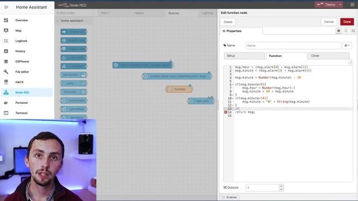Increase the Outputs value with up arrow
The height and width of the screenshot is (201, 358).
[281, 186]
